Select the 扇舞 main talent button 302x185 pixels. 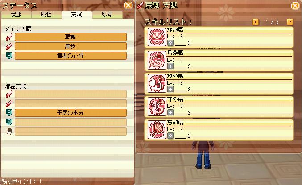point(70,37)
